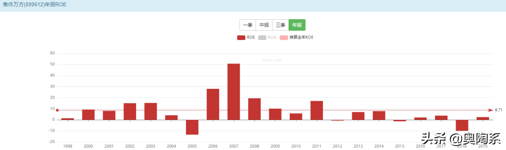Click the 2004 ROE bar
This screenshot has height=150, width=506.
click(171, 117)
